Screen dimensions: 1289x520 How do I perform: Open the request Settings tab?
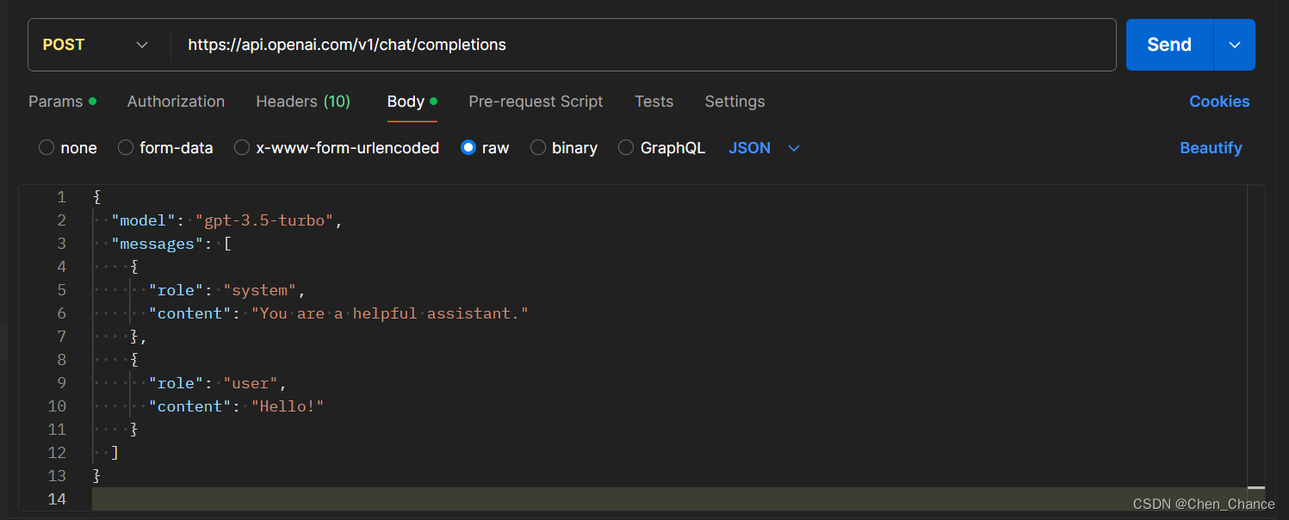click(734, 101)
